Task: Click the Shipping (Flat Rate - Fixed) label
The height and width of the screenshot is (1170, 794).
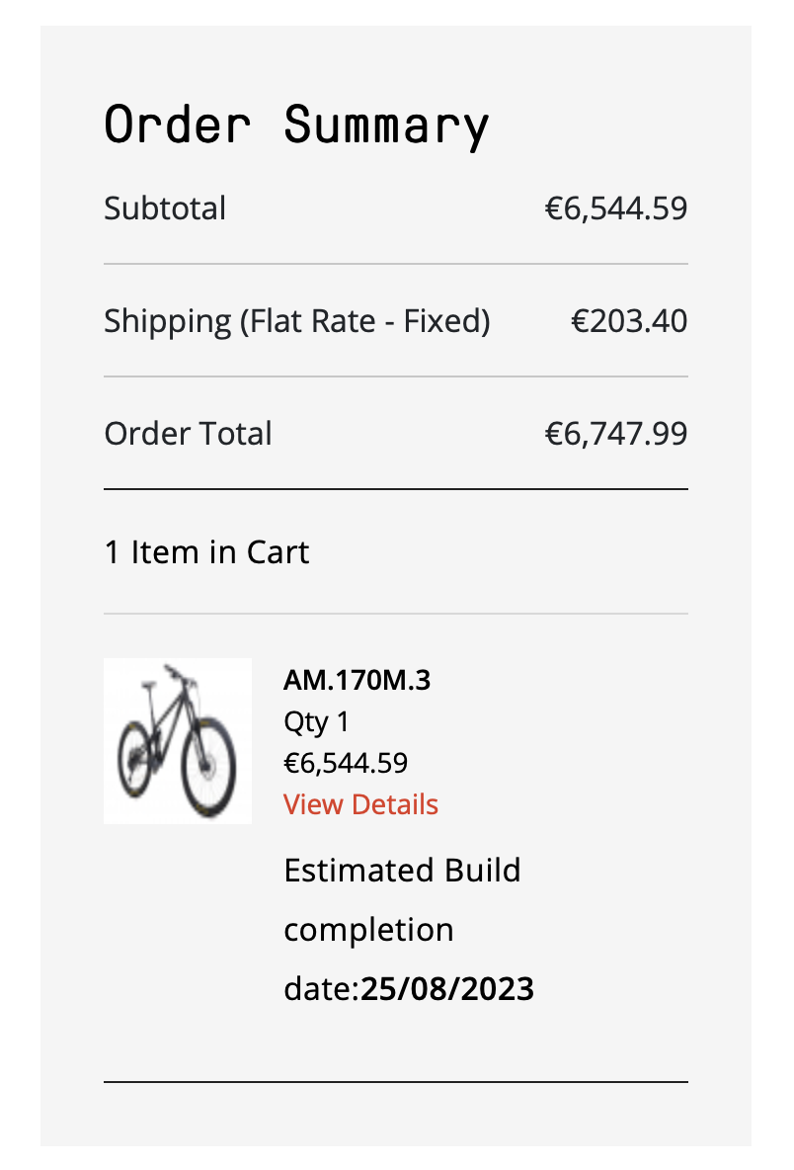Action: tap(296, 321)
